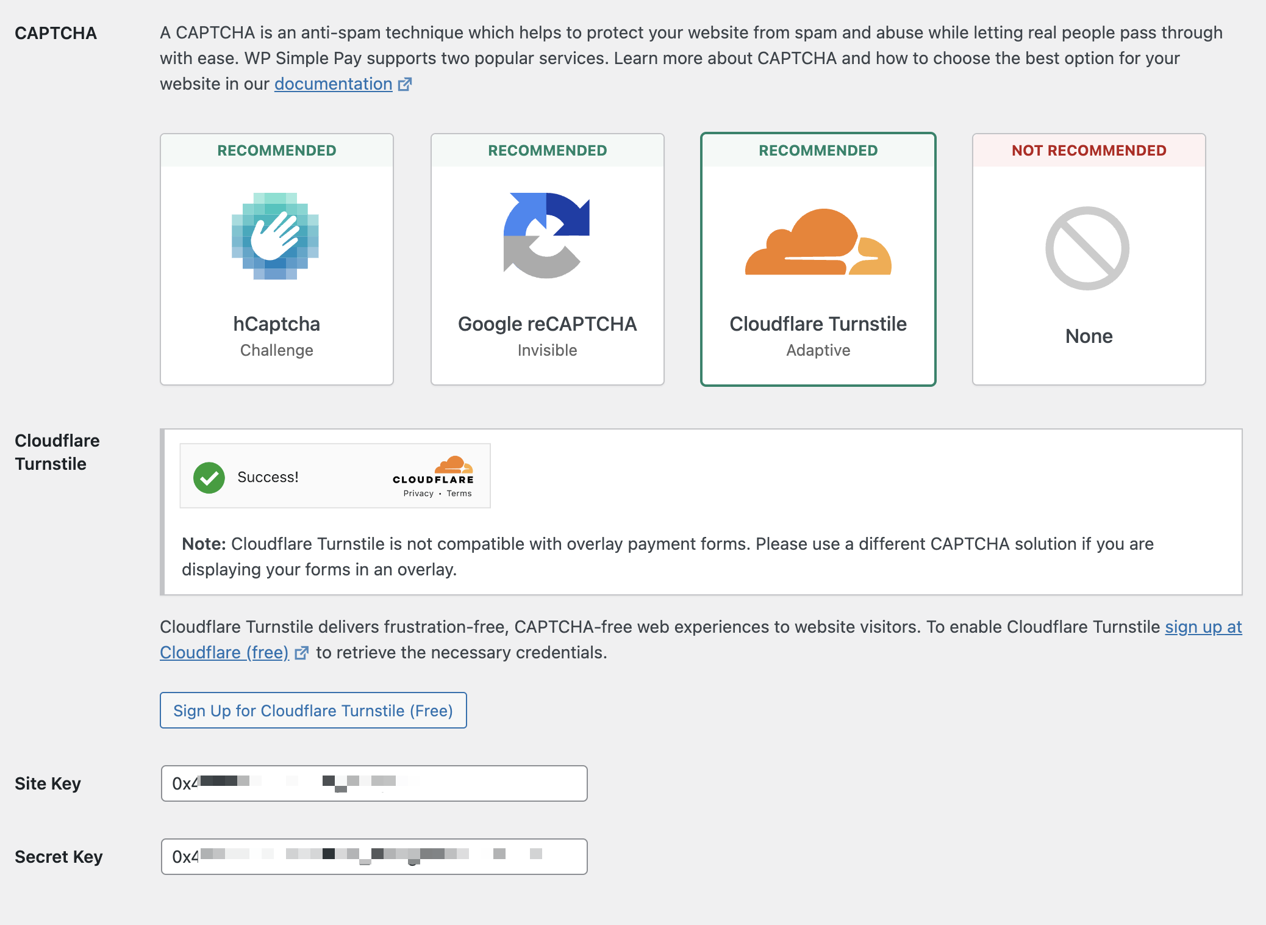Image resolution: width=1266 pixels, height=925 pixels.
Task: Select the hCaptcha hand icon
Action: [x=276, y=236]
